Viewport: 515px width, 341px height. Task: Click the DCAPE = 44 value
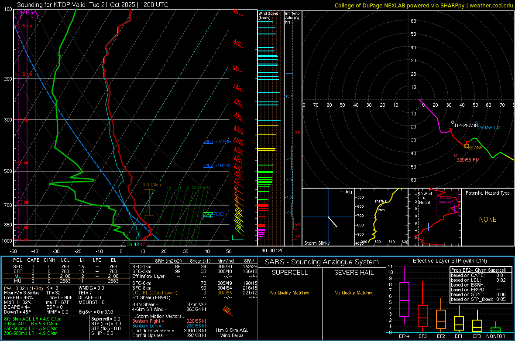(x=17, y=307)
